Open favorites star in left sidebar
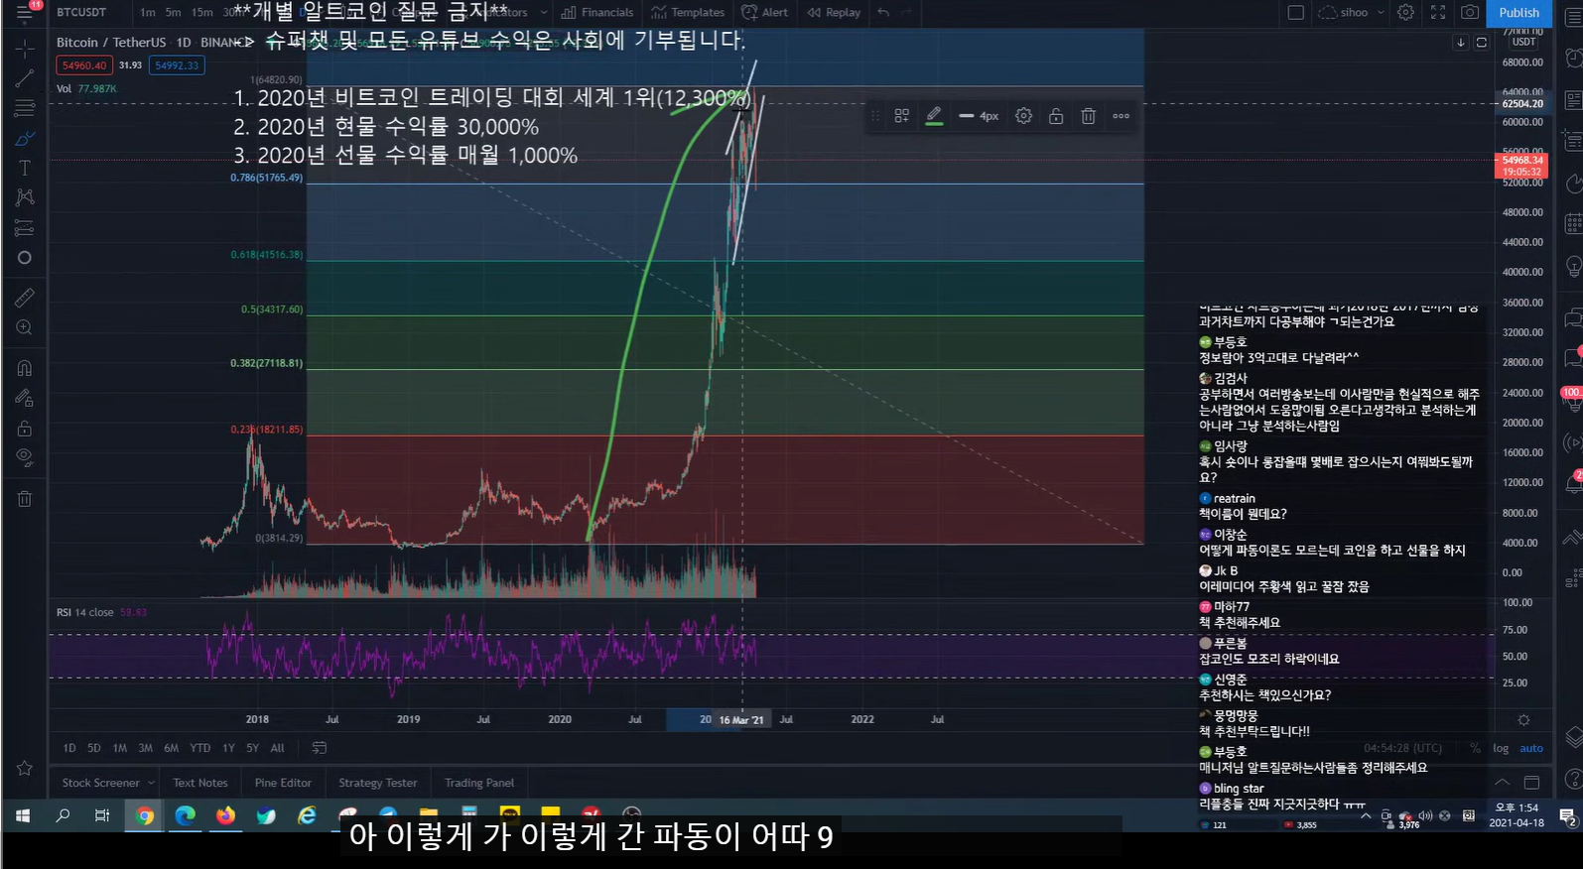1583x869 pixels. pyautogui.click(x=25, y=768)
